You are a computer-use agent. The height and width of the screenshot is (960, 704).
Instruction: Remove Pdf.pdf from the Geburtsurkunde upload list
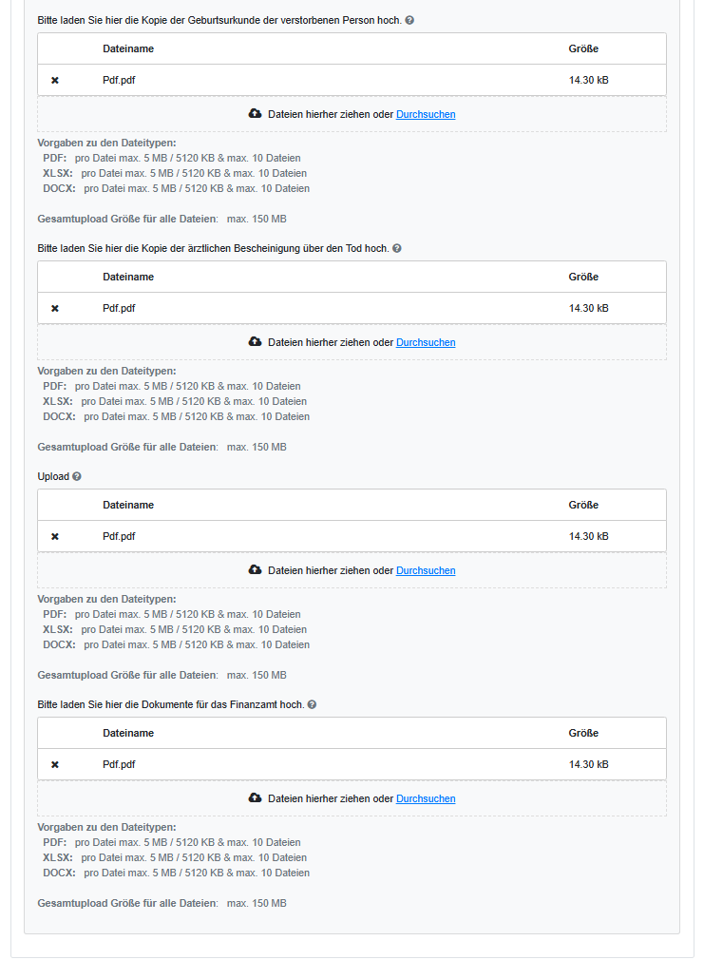[54, 80]
